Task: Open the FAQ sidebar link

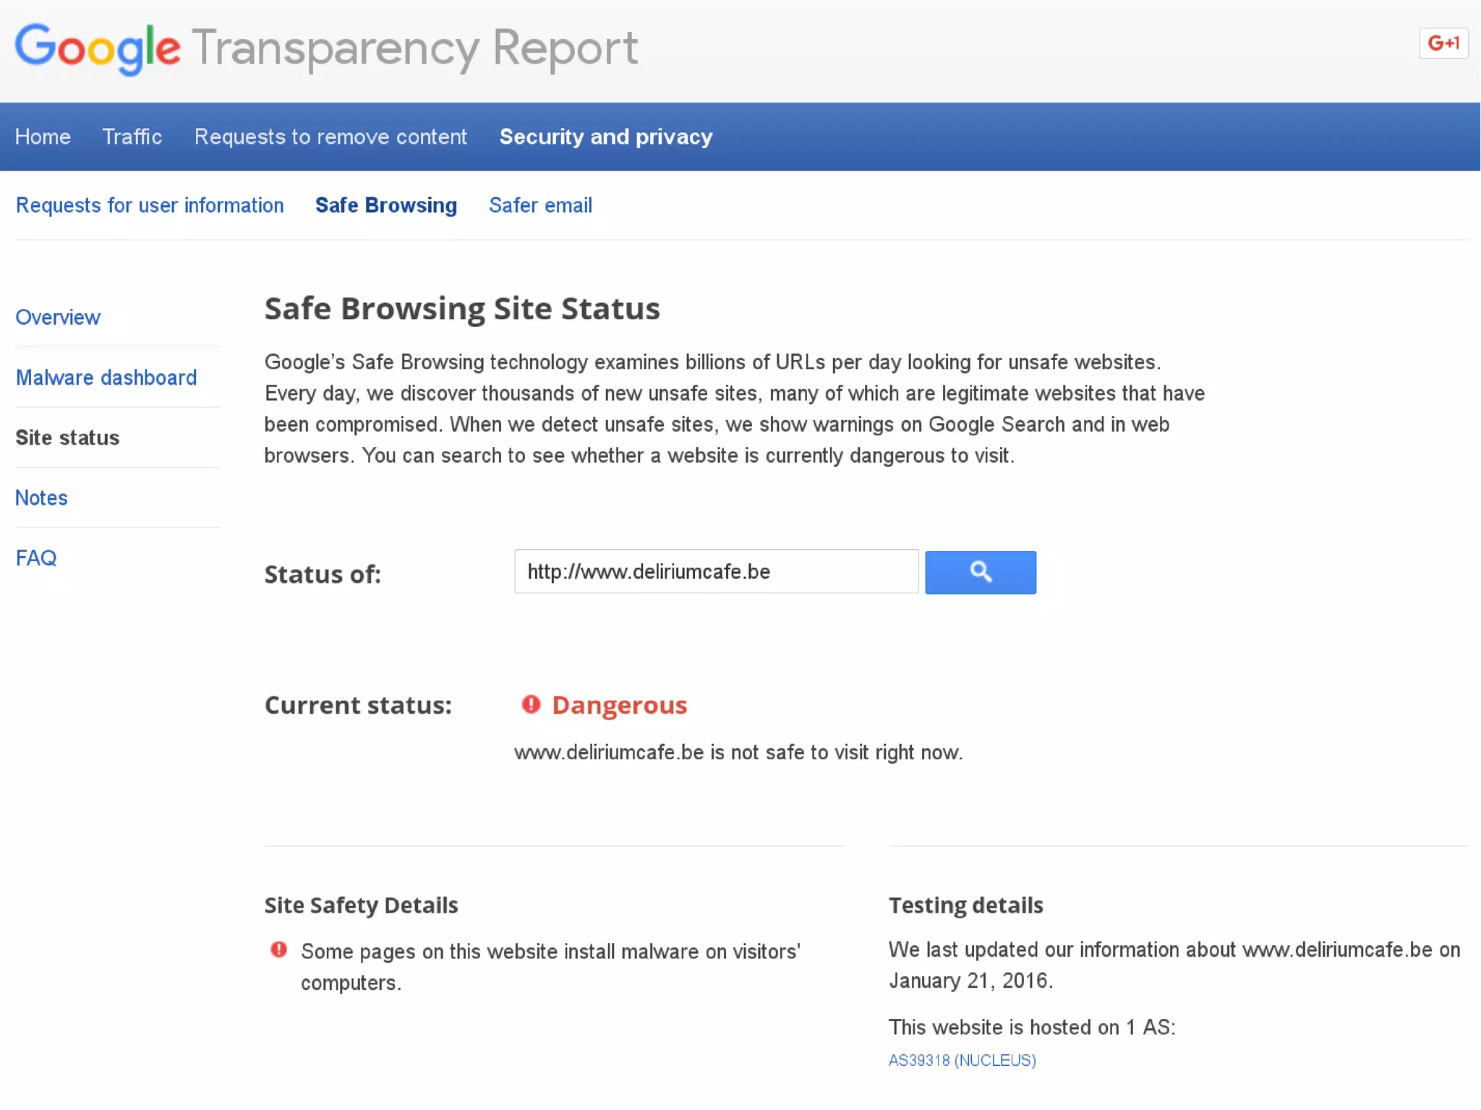Action: [36, 558]
